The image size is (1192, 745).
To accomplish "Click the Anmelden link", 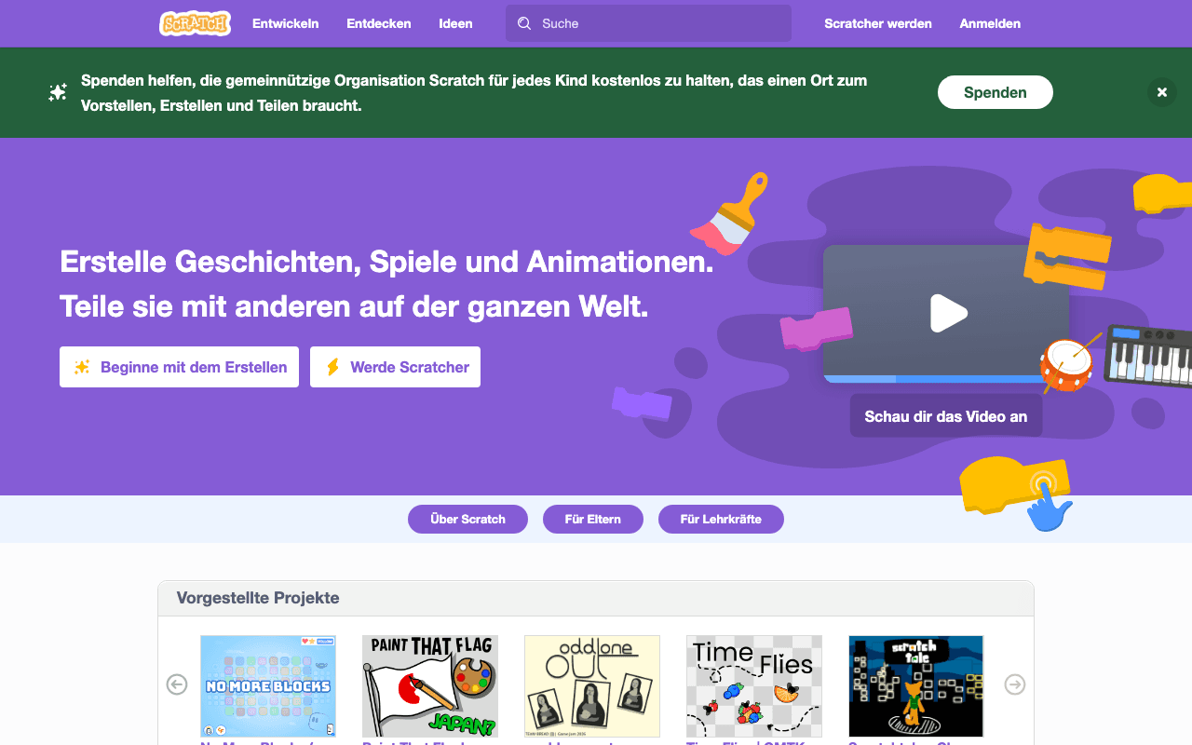I will [990, 23].
